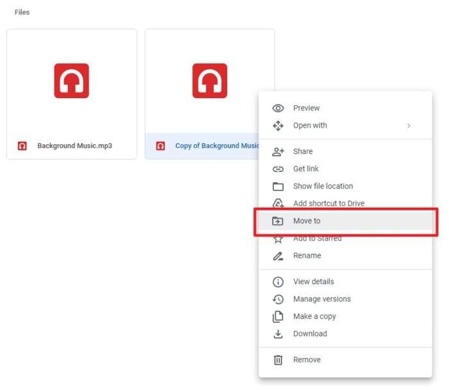
Task: Click the Open with arrows icon
Action: (278, 126)
